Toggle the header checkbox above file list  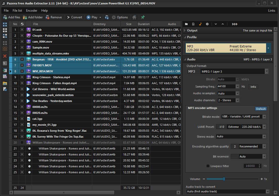click(22, 24)
